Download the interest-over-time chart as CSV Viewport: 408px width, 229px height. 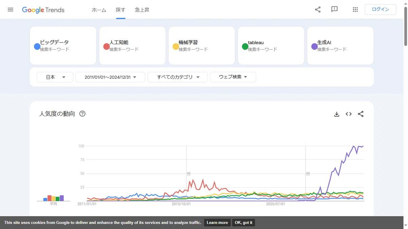pyautogui.click(x=337, y=114)
